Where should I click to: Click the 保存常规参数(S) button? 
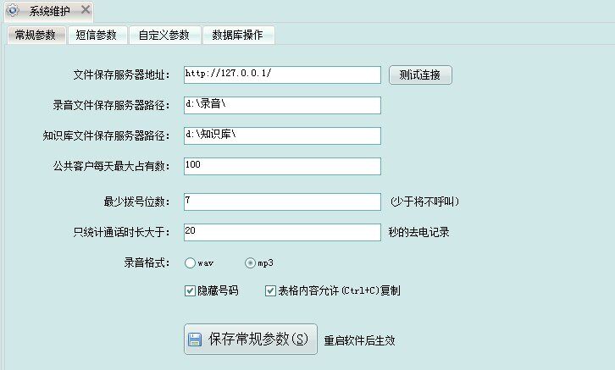tap(251, 340)
